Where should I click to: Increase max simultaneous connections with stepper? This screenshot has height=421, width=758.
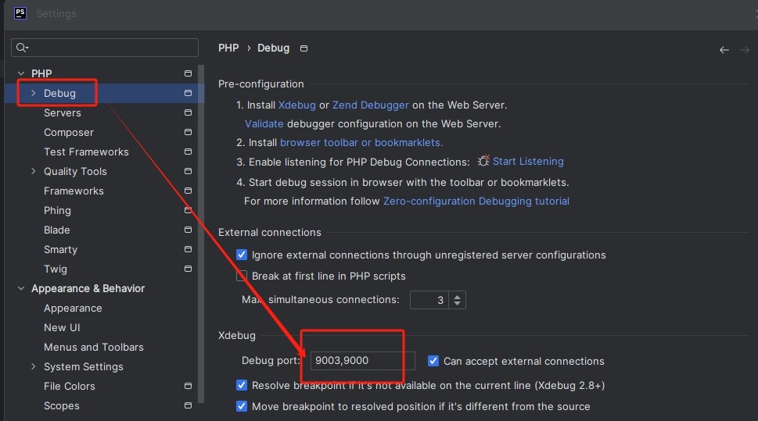458,296
